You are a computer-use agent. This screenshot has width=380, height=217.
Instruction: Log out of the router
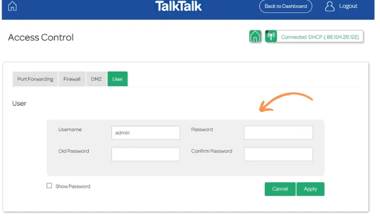[348, 6]
